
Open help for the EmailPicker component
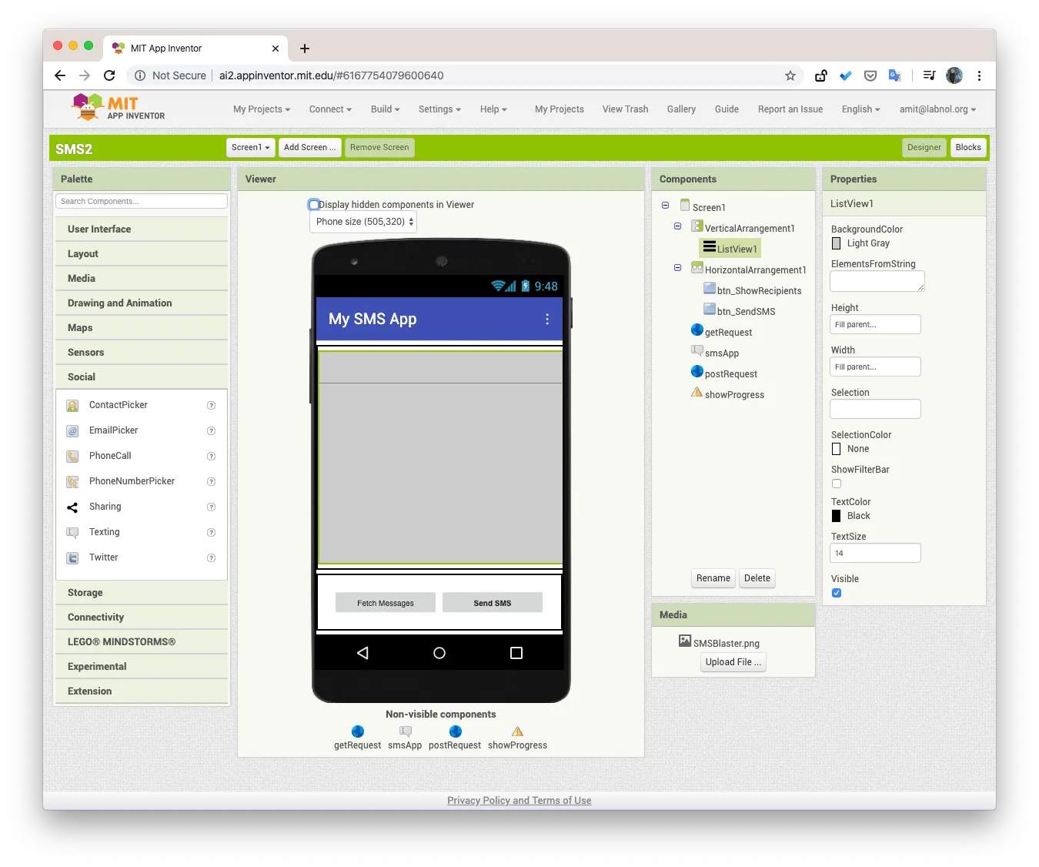point(211,430)
